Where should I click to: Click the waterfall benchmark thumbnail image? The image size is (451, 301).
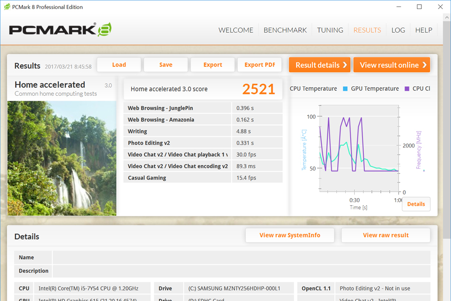pyautogui.click(x=62, y=158)
